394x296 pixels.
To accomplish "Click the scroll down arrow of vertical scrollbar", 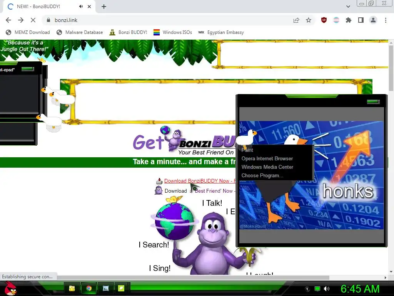I will [391, 272].
